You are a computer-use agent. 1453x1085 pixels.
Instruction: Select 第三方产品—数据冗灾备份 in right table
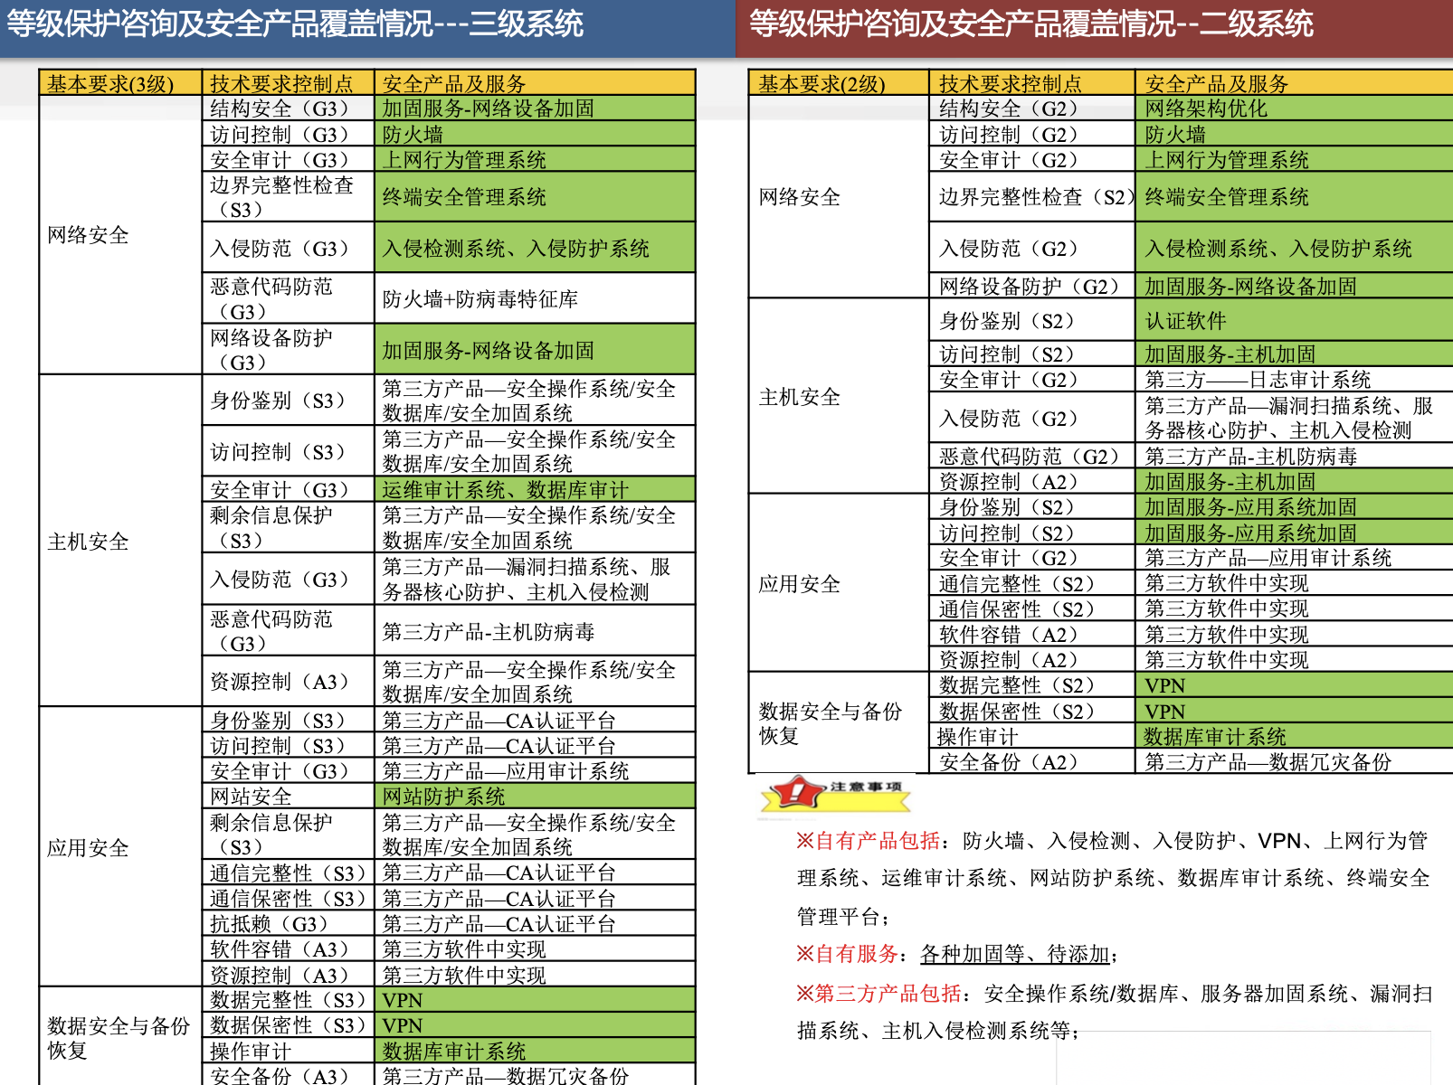tap(1294, 762)
